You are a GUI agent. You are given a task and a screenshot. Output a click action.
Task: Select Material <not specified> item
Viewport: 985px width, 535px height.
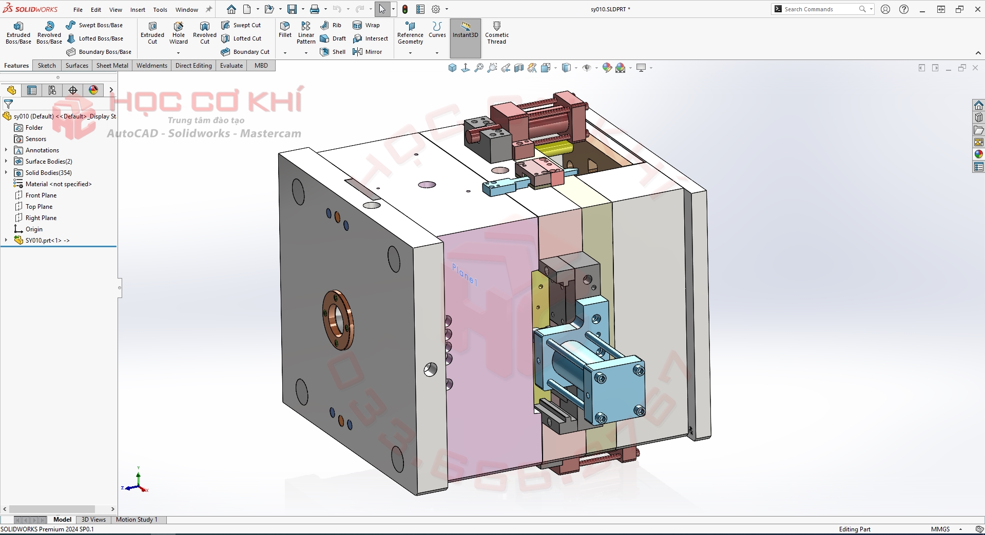(53, 184)
